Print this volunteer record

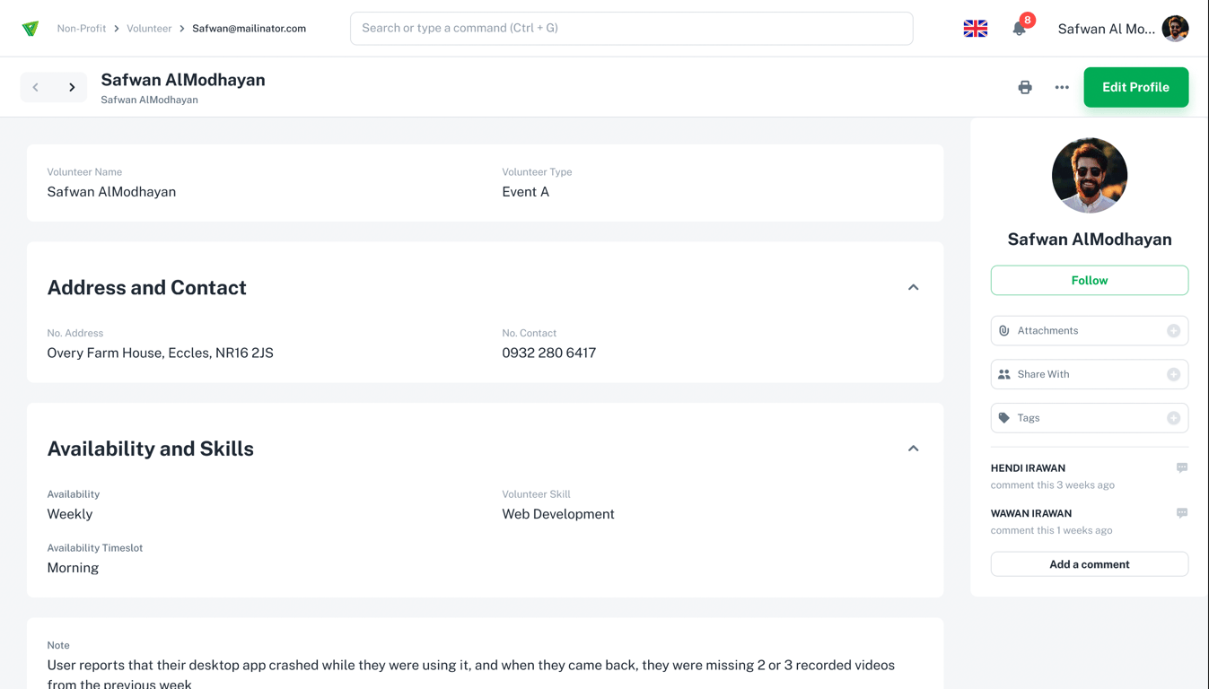click(x=1025, y=87)
